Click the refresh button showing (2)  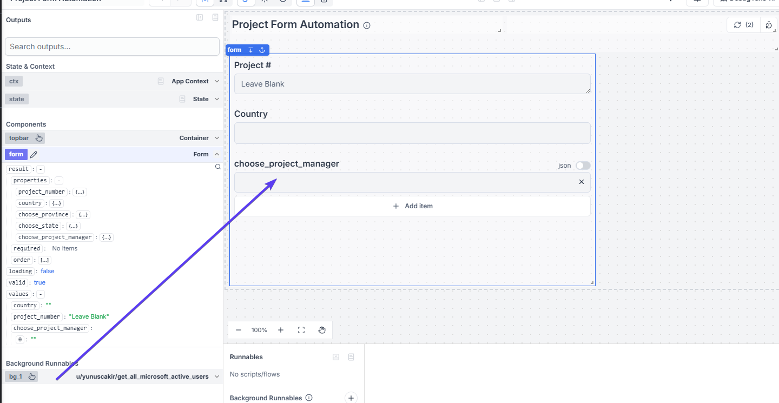pos(743,25)
